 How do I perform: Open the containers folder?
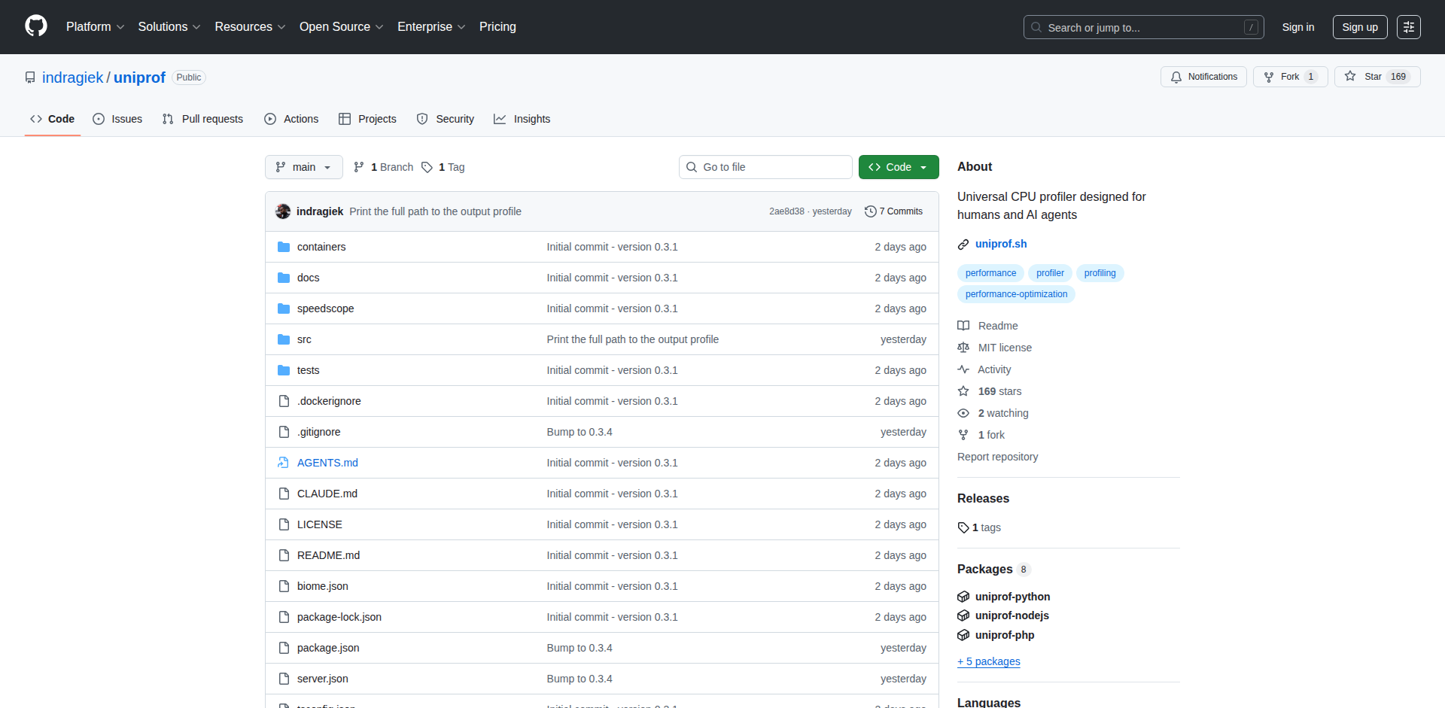(321, 247)
